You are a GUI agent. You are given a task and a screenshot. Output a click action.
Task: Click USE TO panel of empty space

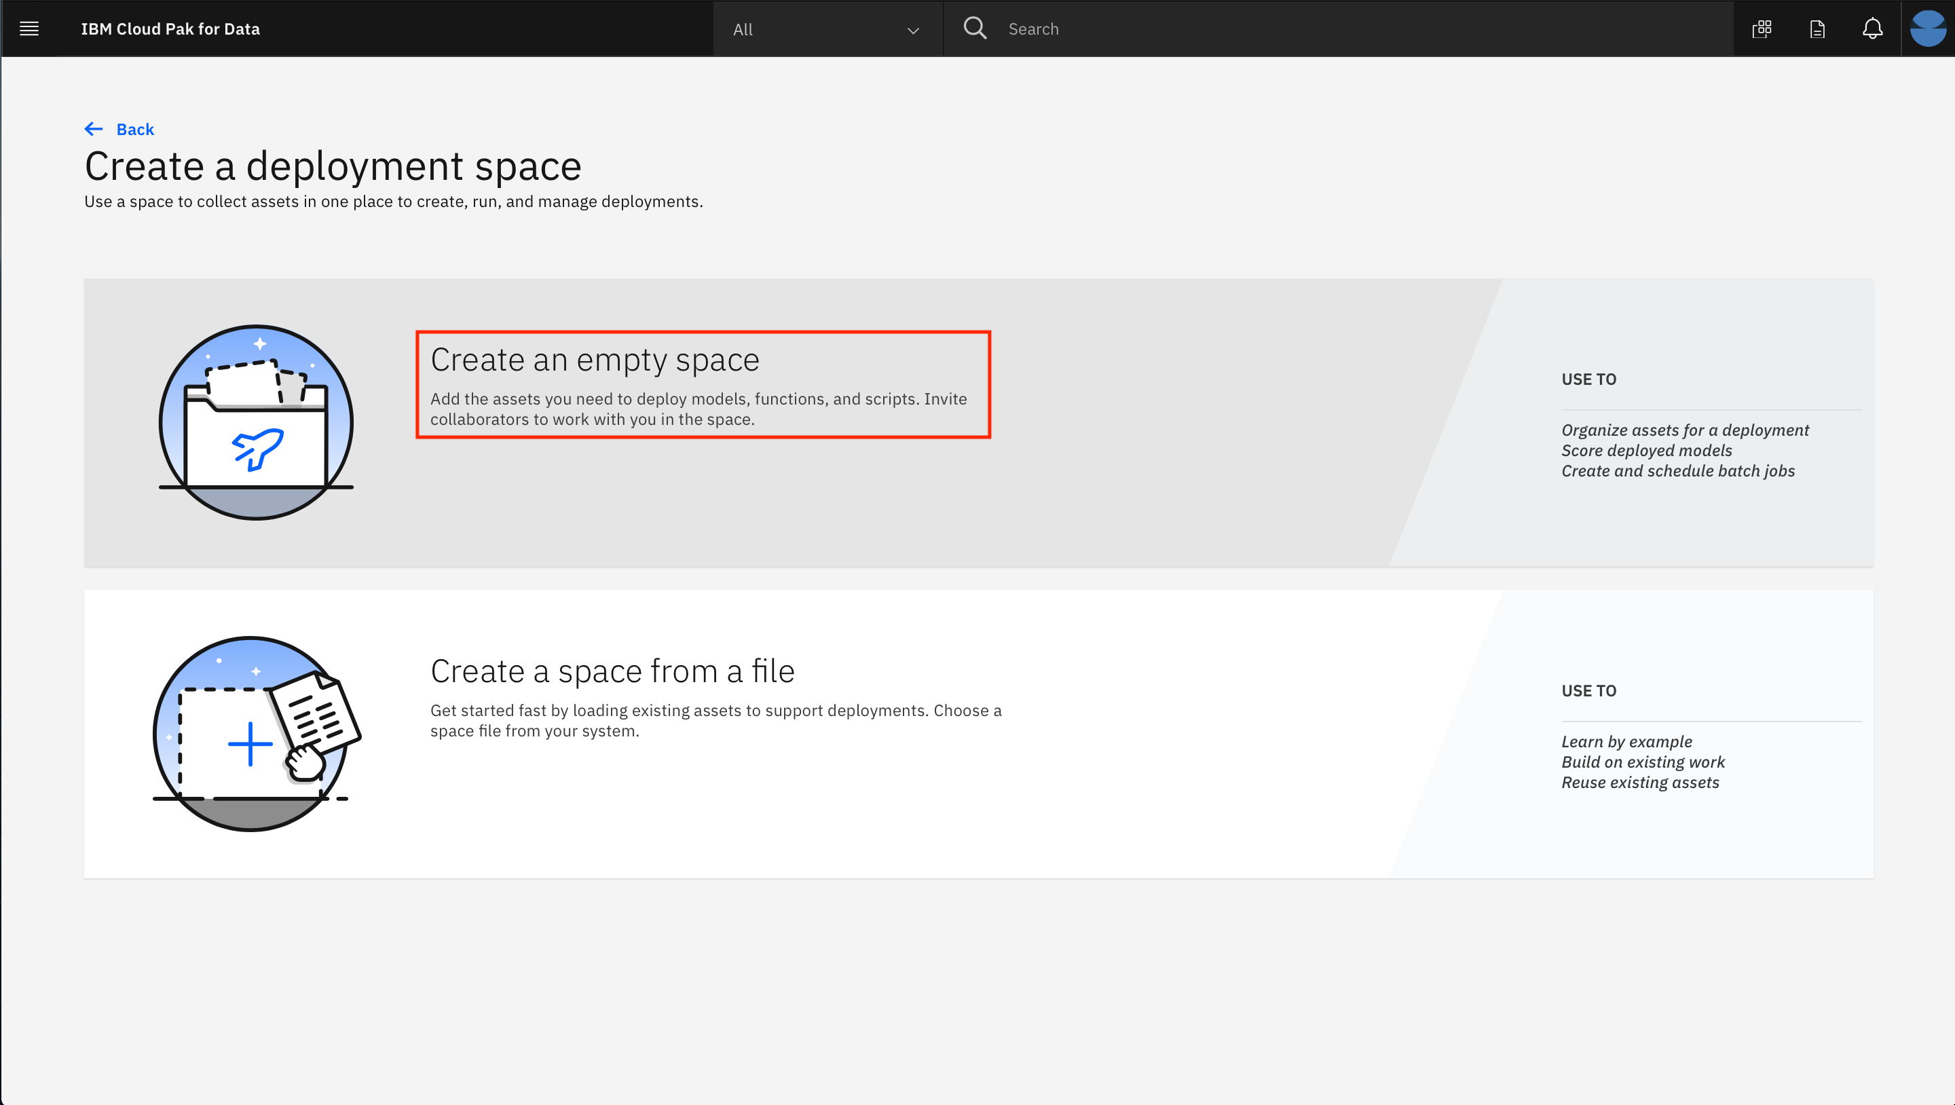point(1685,425)
